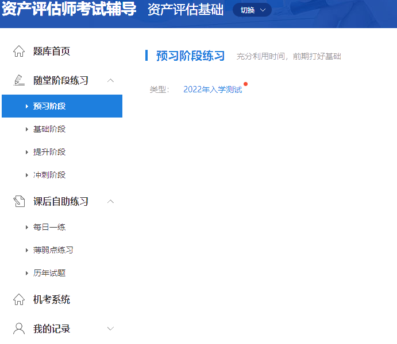Open the 2022年入学测试 link

click(x=213, y=89)
